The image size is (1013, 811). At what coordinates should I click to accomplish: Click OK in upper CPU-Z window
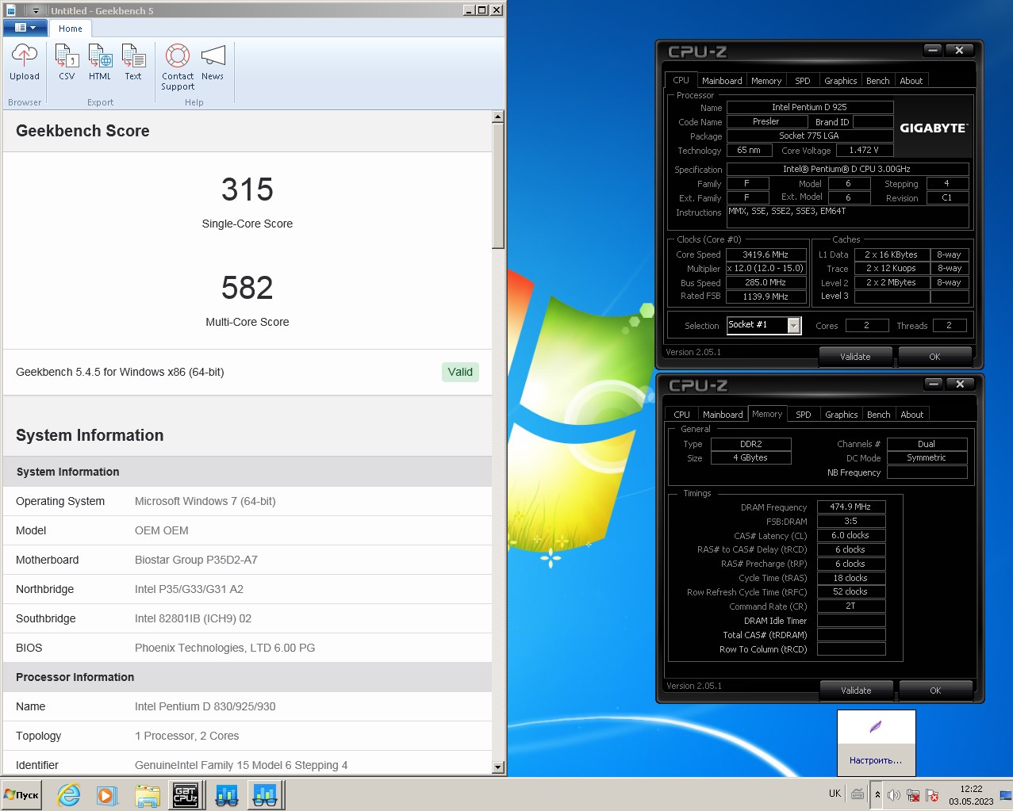tap(934, 357)
